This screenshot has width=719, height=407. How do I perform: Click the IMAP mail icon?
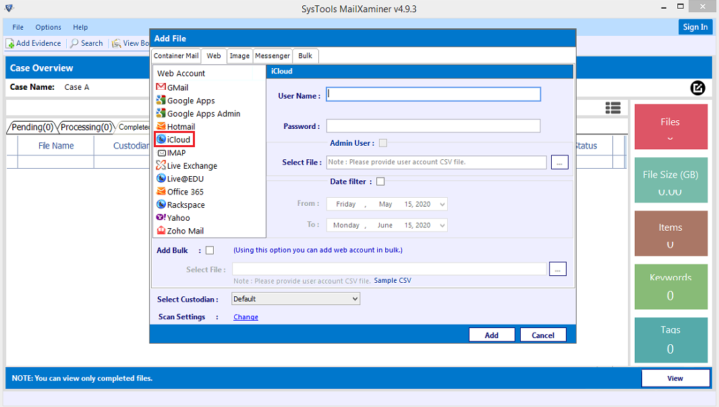[161, 153]
